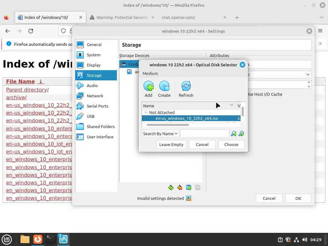The height and width of the screenshot is (246, 328).
Task: Switch to Warning: Potential Security tab
Action: (122, 17)
